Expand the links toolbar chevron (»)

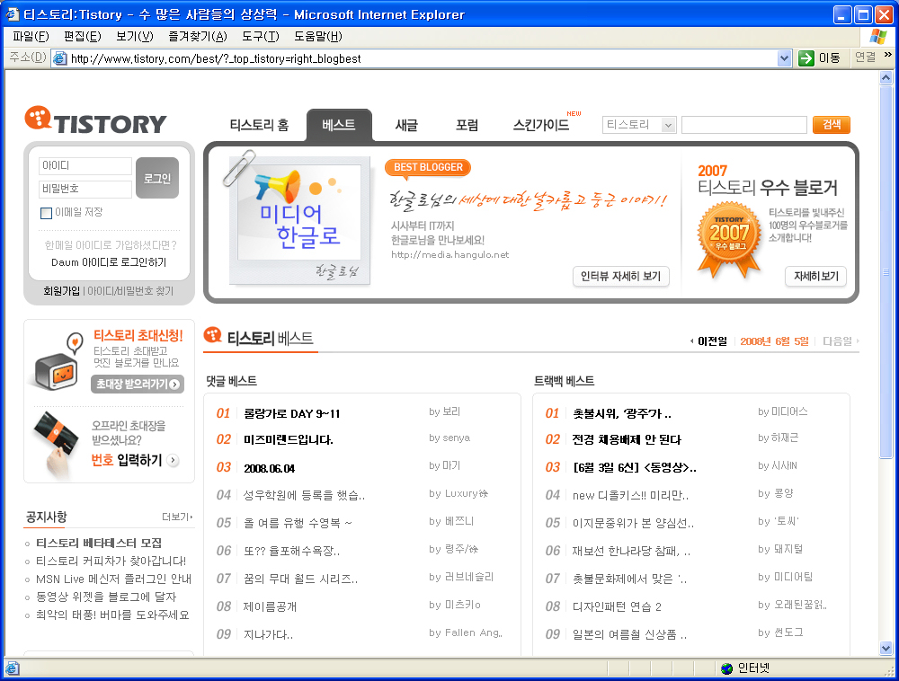887,55
